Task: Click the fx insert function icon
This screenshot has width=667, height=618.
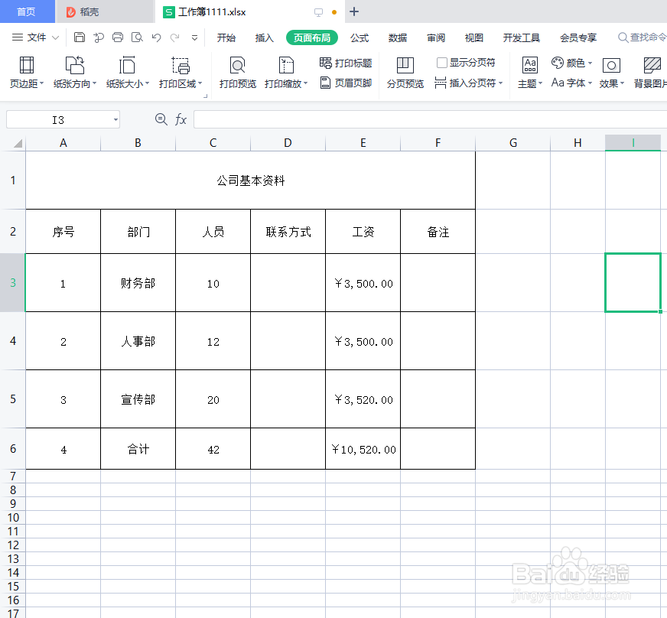Action: (x=181, y=119)
